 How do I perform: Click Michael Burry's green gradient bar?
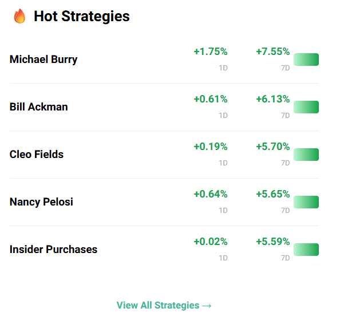[x=306, y=60]
